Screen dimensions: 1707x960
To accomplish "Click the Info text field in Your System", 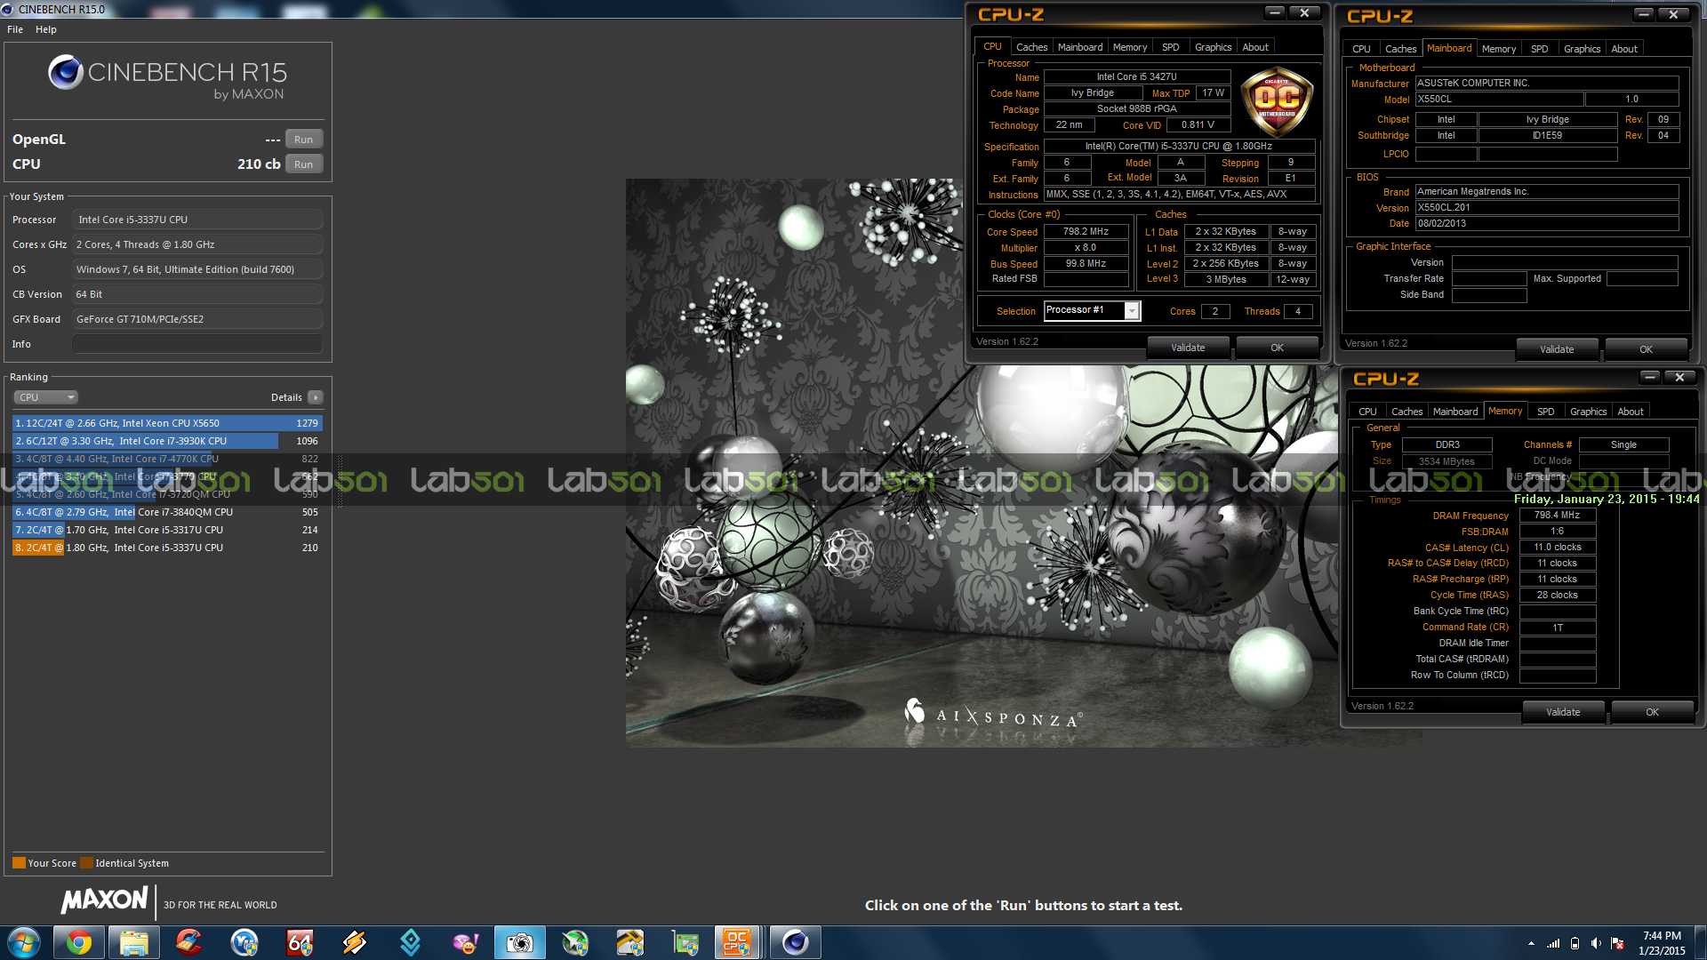I will click(x=197, y=344).
